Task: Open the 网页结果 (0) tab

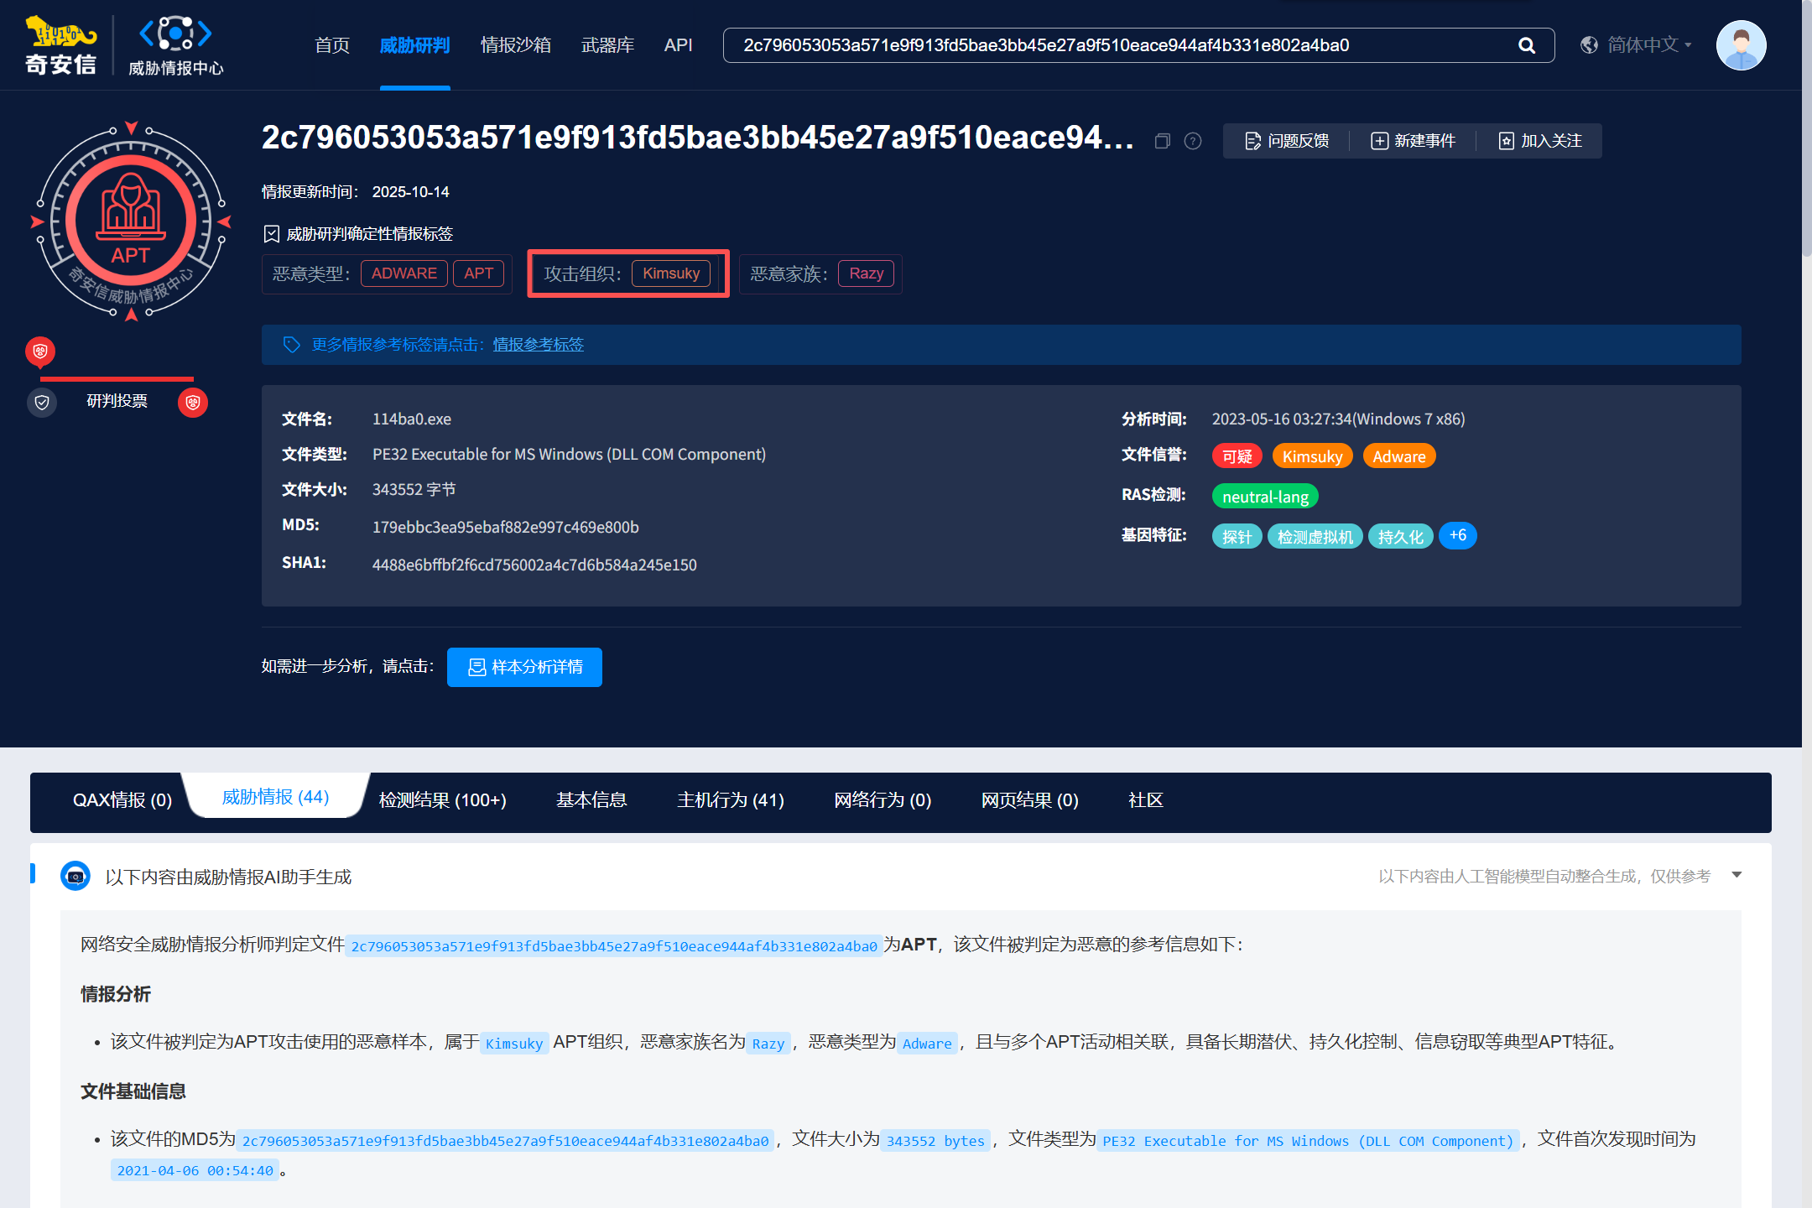Action: click(1030, 800)
